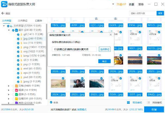Click the search input field
Viewport: 165px width, 113px height.
pos(143,13)
